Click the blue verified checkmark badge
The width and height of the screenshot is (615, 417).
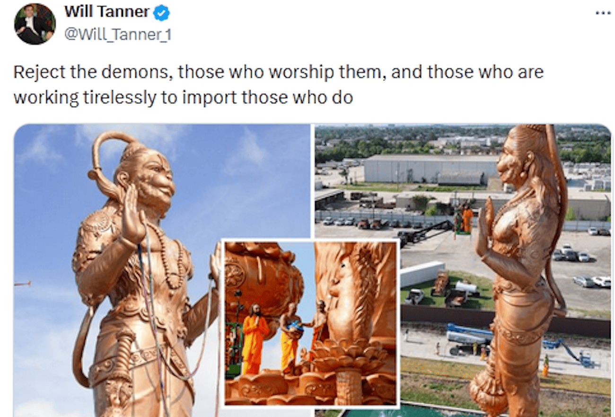pyautogui.click(x=162, y=13)
